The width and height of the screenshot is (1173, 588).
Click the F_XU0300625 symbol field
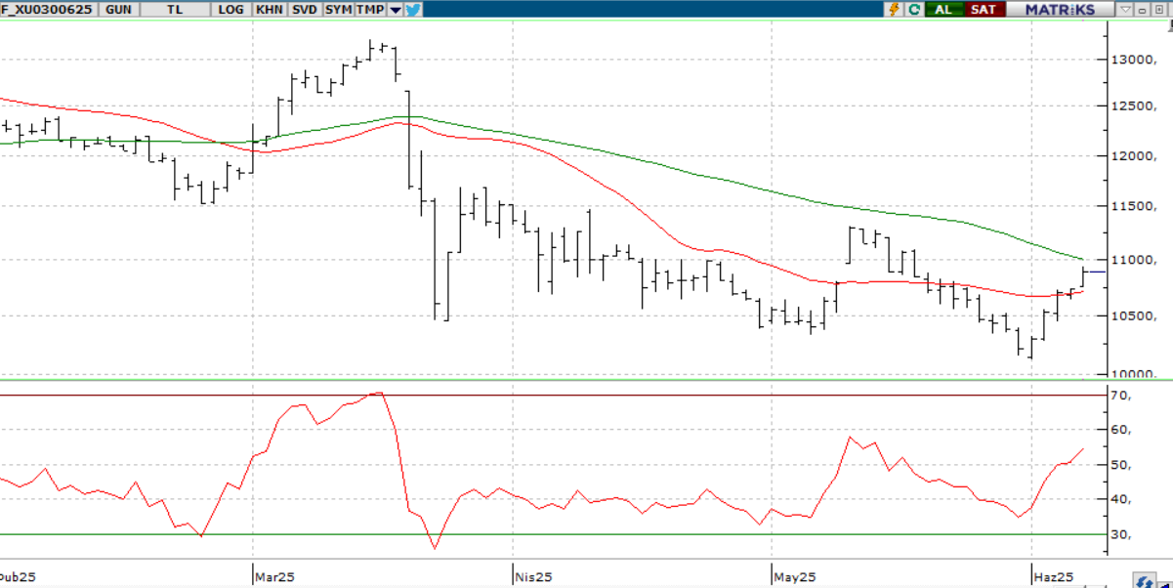pos(49,9)
